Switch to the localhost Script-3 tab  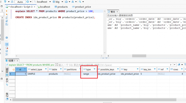(x=21, y=7)
